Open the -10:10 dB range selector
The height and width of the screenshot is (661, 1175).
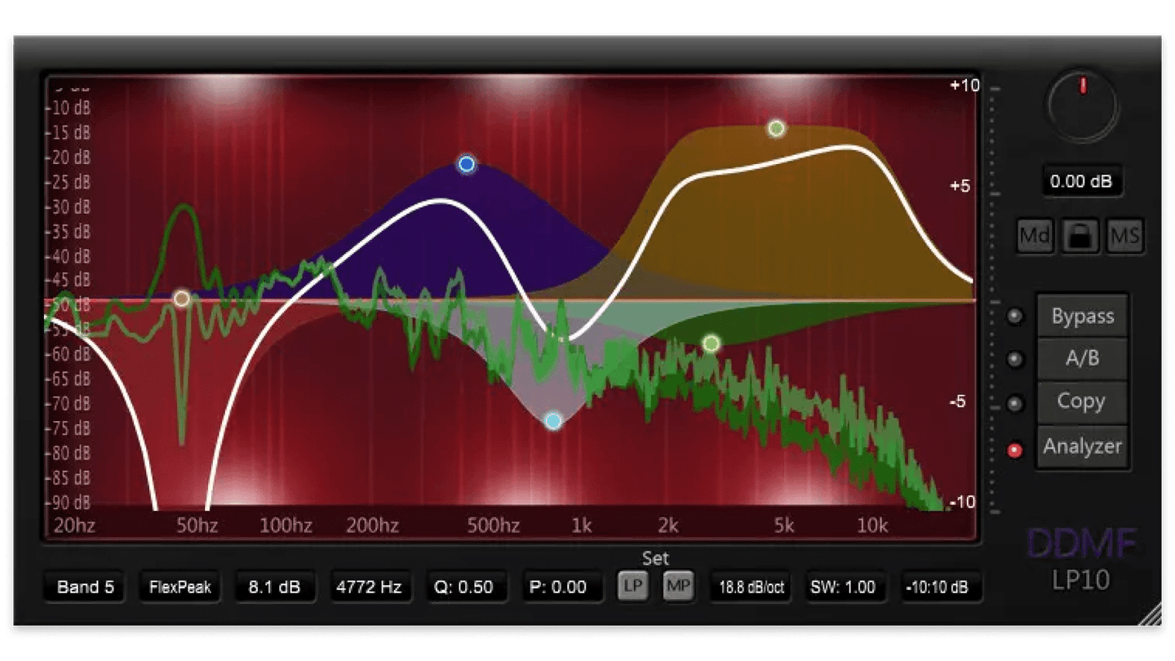pyautogui.click(x=940, y=587)
